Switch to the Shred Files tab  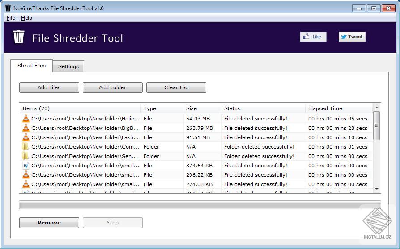point(32,66)
